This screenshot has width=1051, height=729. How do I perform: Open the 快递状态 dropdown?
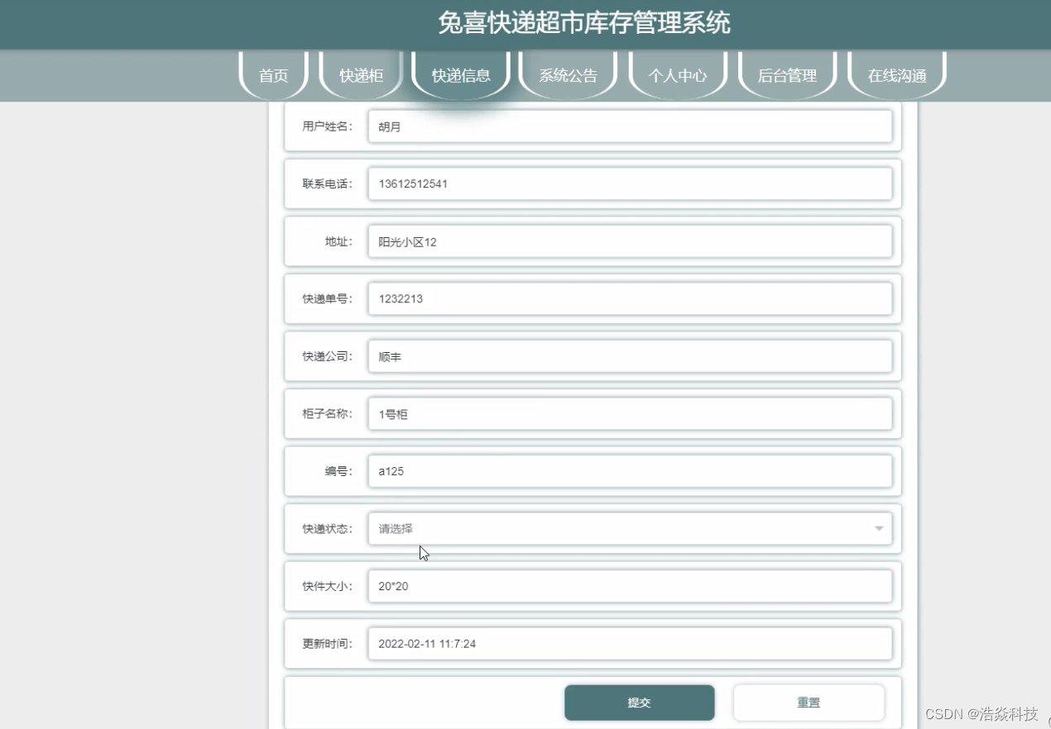pyautogui.click(x=631, y=528)
